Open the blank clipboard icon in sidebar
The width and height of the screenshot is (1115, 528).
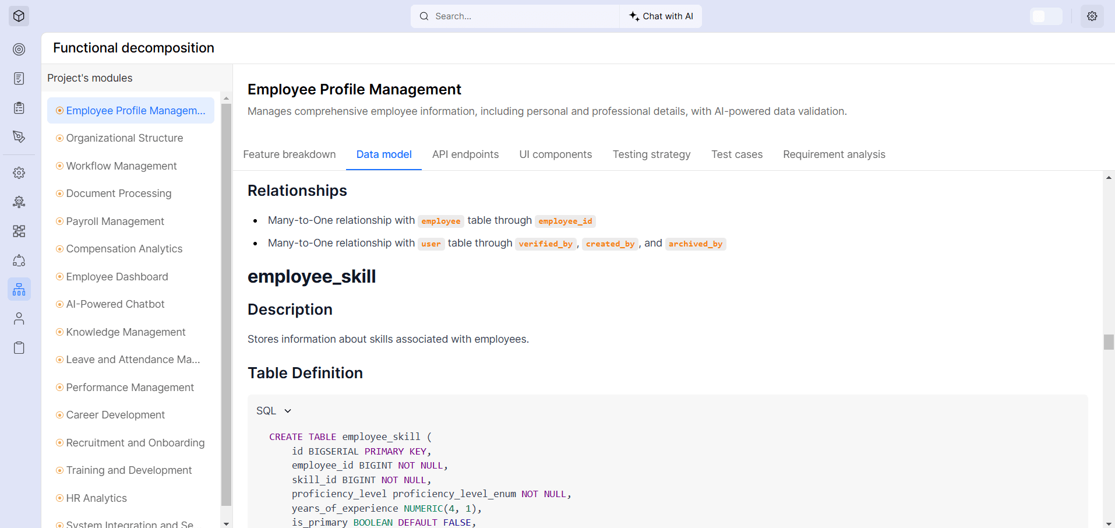[19, 348]
